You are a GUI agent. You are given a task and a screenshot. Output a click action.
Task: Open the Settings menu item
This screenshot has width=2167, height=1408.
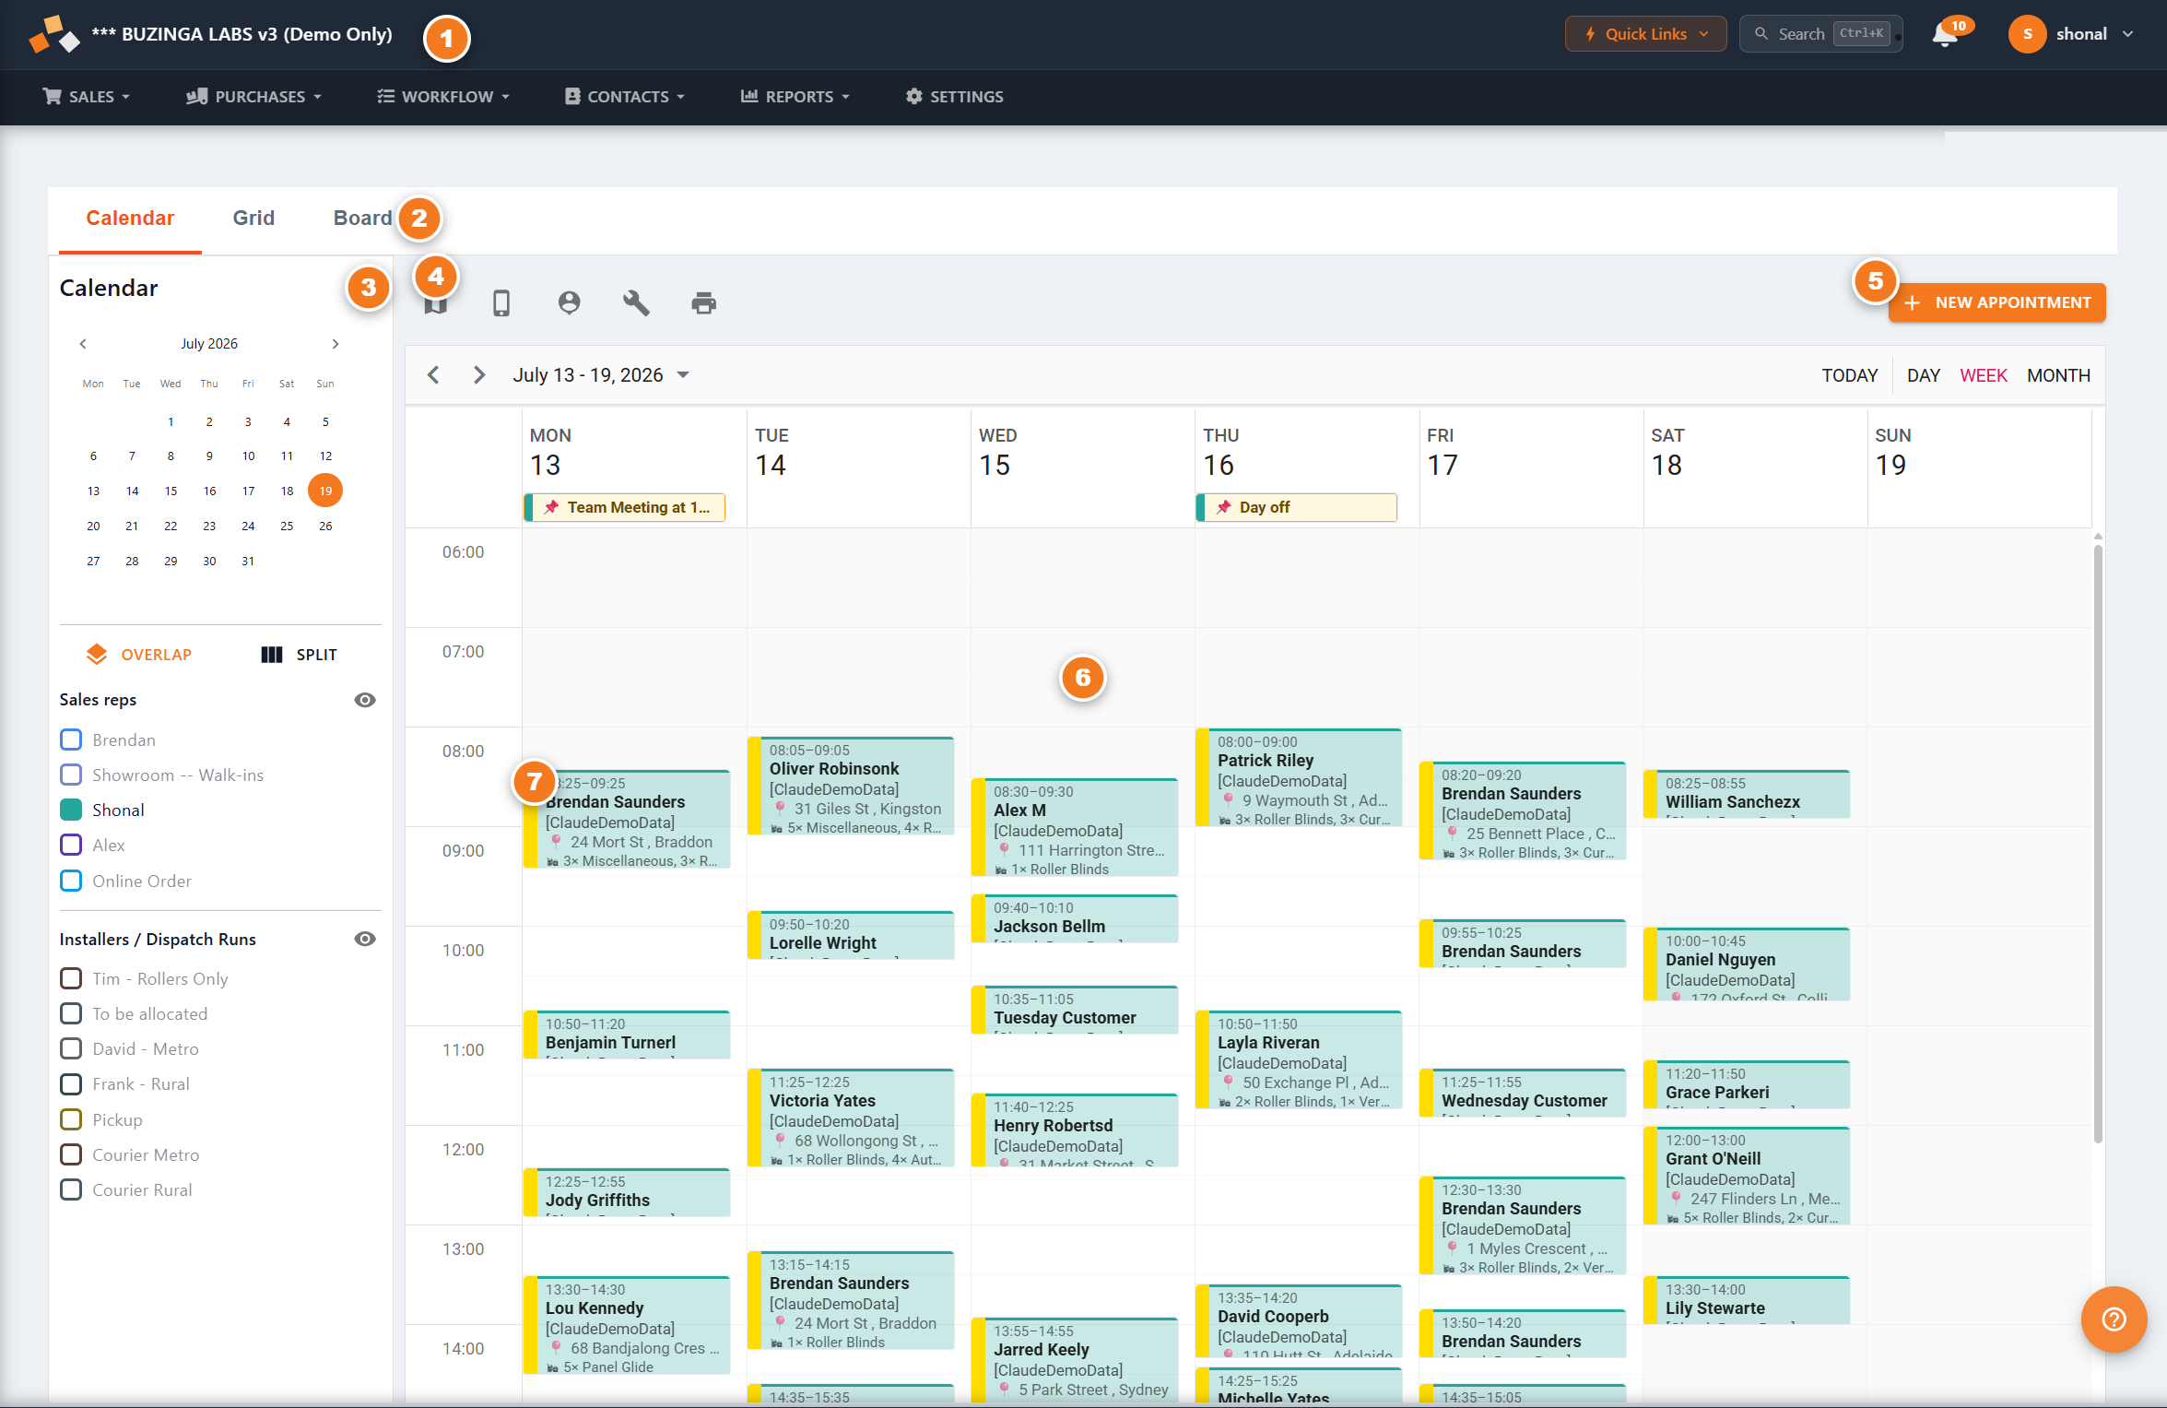(955, 97)
